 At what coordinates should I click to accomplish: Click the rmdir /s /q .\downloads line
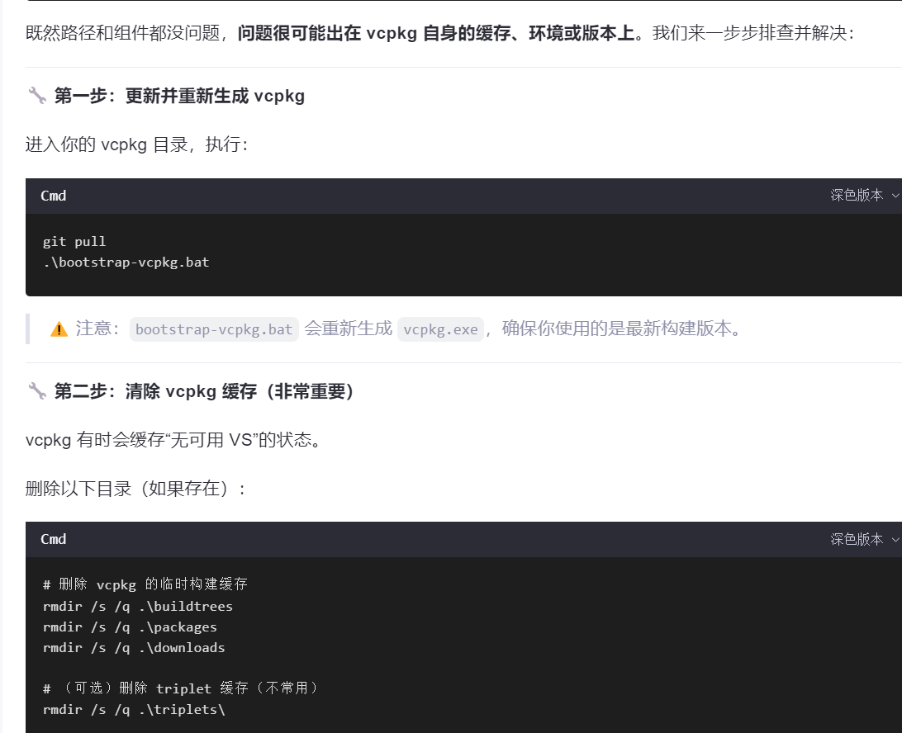click(134, 648)
